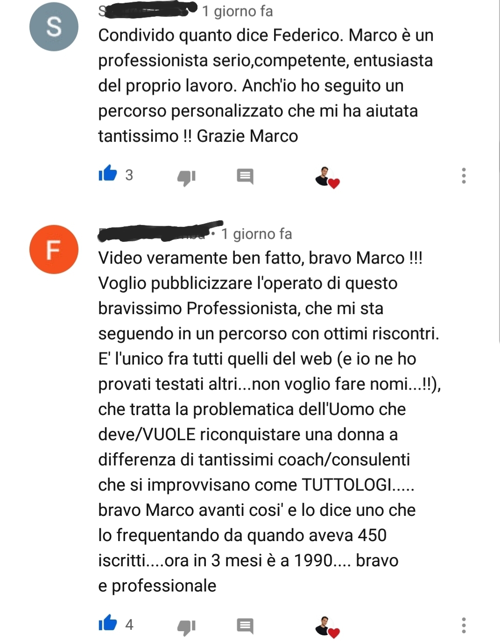This screenshot has width=500, height=641.
Task: Click the like count 4 on second comment
Action: click(129, 624)
